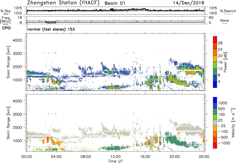This screenshot has width=236, height=163.
Task: Click the power panel's '2000' range tick
Action: point(17,66)
